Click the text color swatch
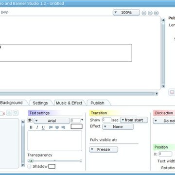Viewport: 175px width, 175px height. tap(76, 126)
